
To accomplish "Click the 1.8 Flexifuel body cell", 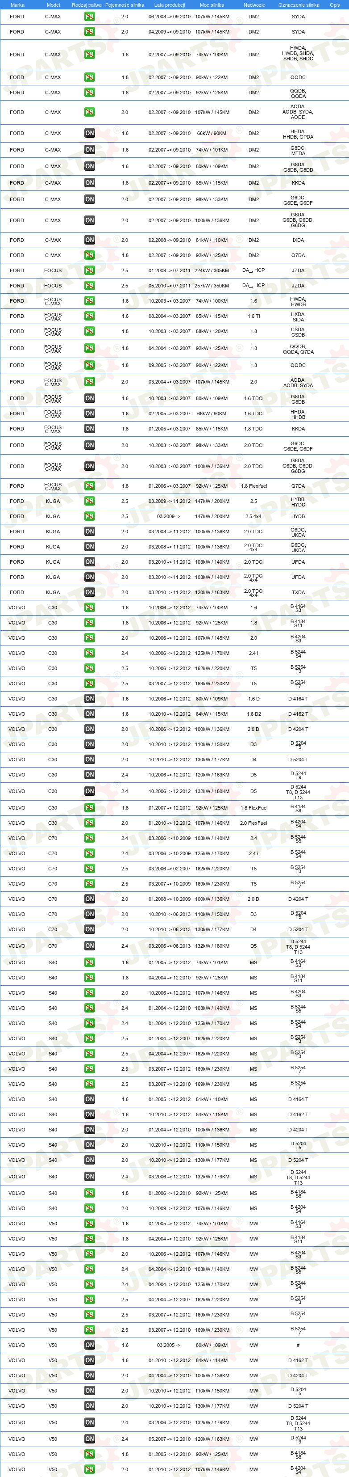I will coord(254,485).
